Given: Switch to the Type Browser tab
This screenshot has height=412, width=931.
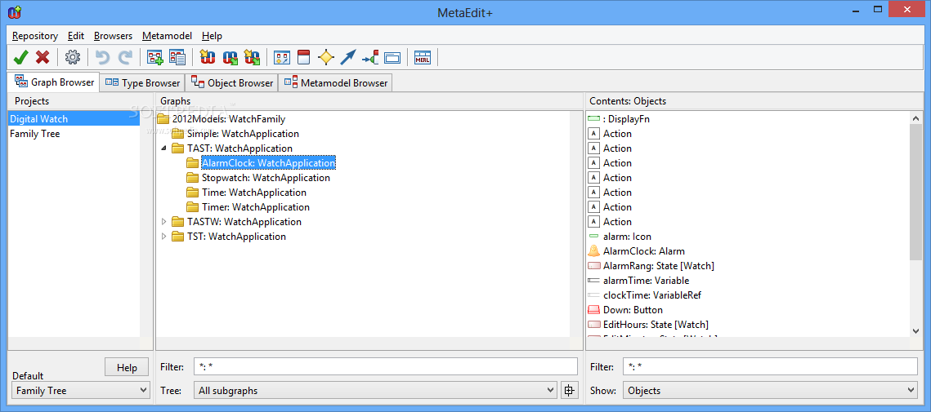Looking at the screenshot, I should click(142, 83).
